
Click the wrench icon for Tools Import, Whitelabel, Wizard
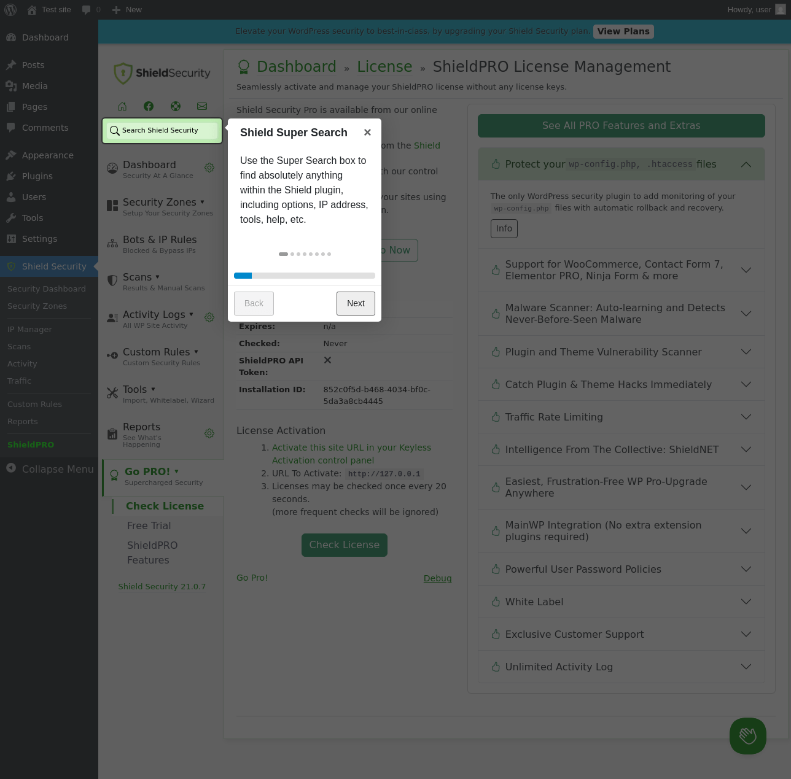tap(112, 393)
